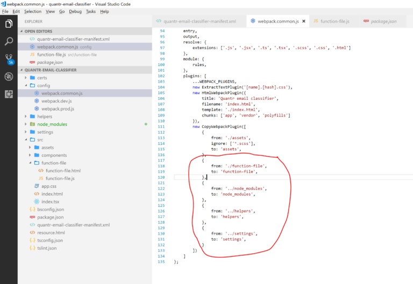The height and width of the screenshot is (284, 413).
Task: Open the Extensions view in activity bar
Action: 9,94
